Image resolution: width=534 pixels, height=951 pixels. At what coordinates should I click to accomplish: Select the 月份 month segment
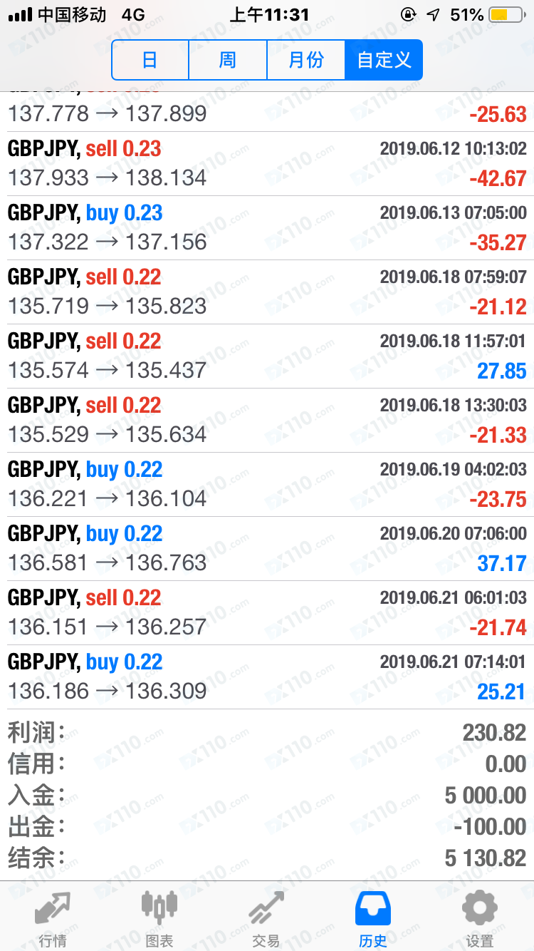[306, 60]
